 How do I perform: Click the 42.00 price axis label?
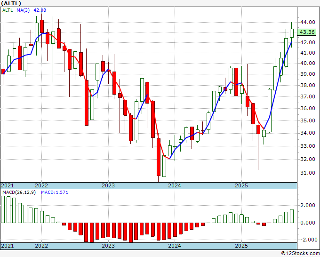tap(307, 42)
